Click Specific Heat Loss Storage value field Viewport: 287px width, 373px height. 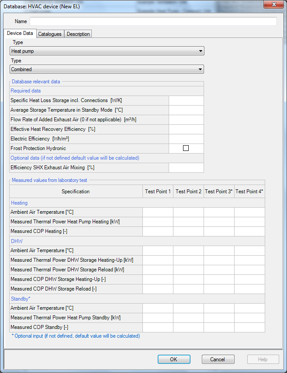tap(186, 100)
